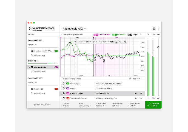Screen dimensions: 188x132
Task: Add new preset under Yamaha HS8
Action: point(38,94)
